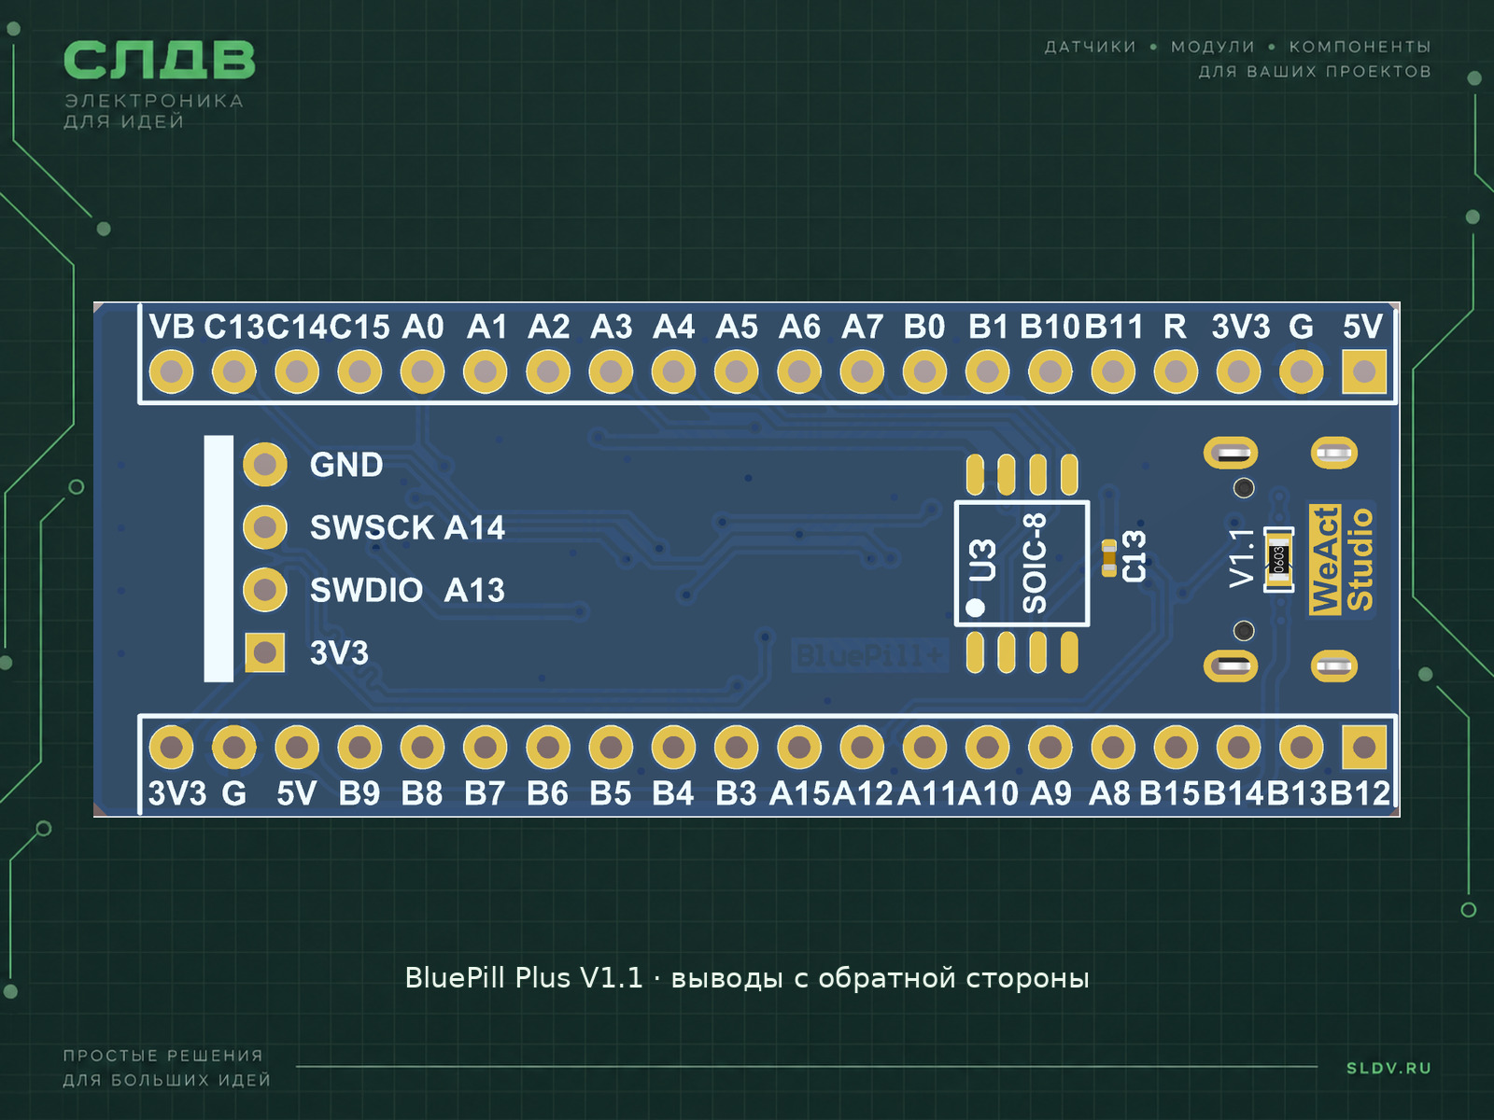This screenshot has width=1494, height=1120.
Task: Click the V1.1 version marking
Action: point(1242,558)
